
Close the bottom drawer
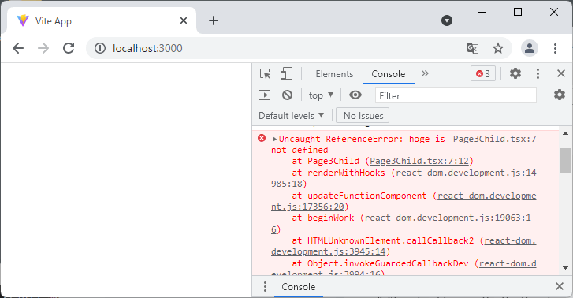click(559, 286)
